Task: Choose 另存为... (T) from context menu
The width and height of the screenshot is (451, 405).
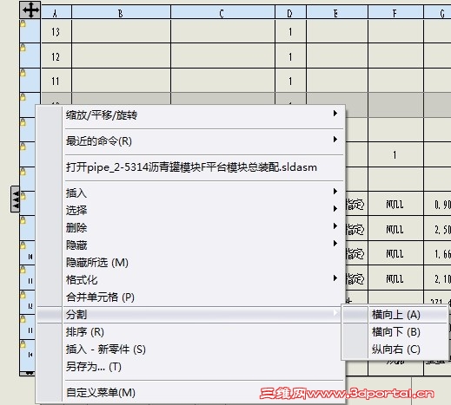Action: [x=190, y=367]
